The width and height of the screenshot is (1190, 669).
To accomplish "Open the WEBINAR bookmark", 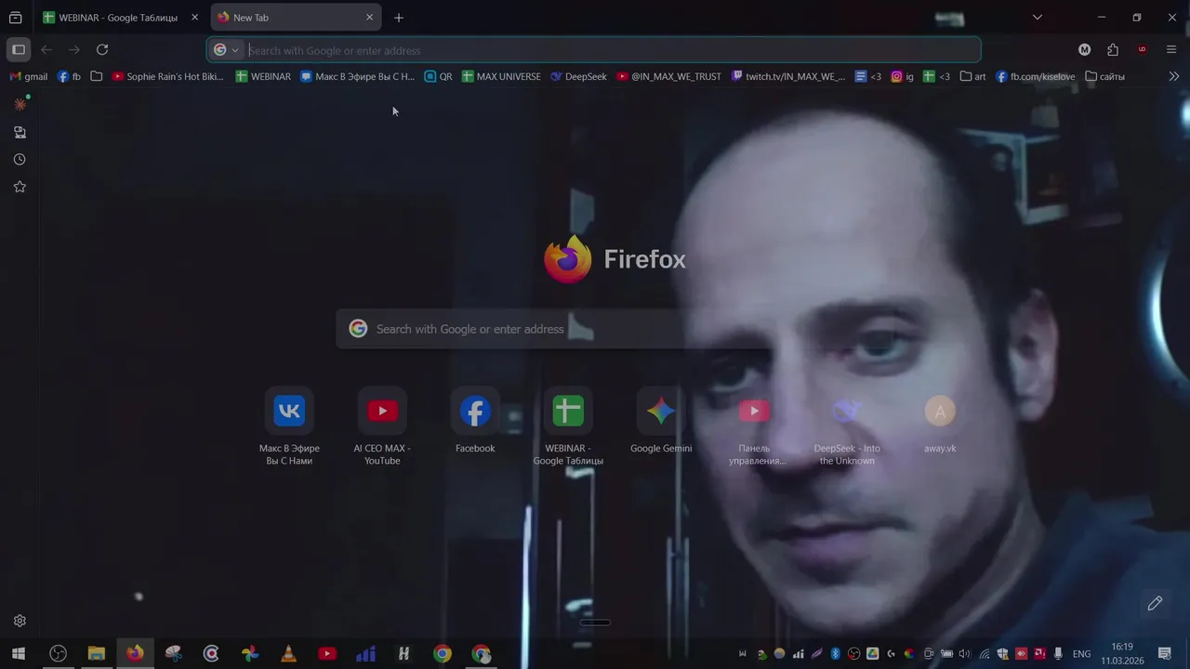I will [x=263, y=77].
